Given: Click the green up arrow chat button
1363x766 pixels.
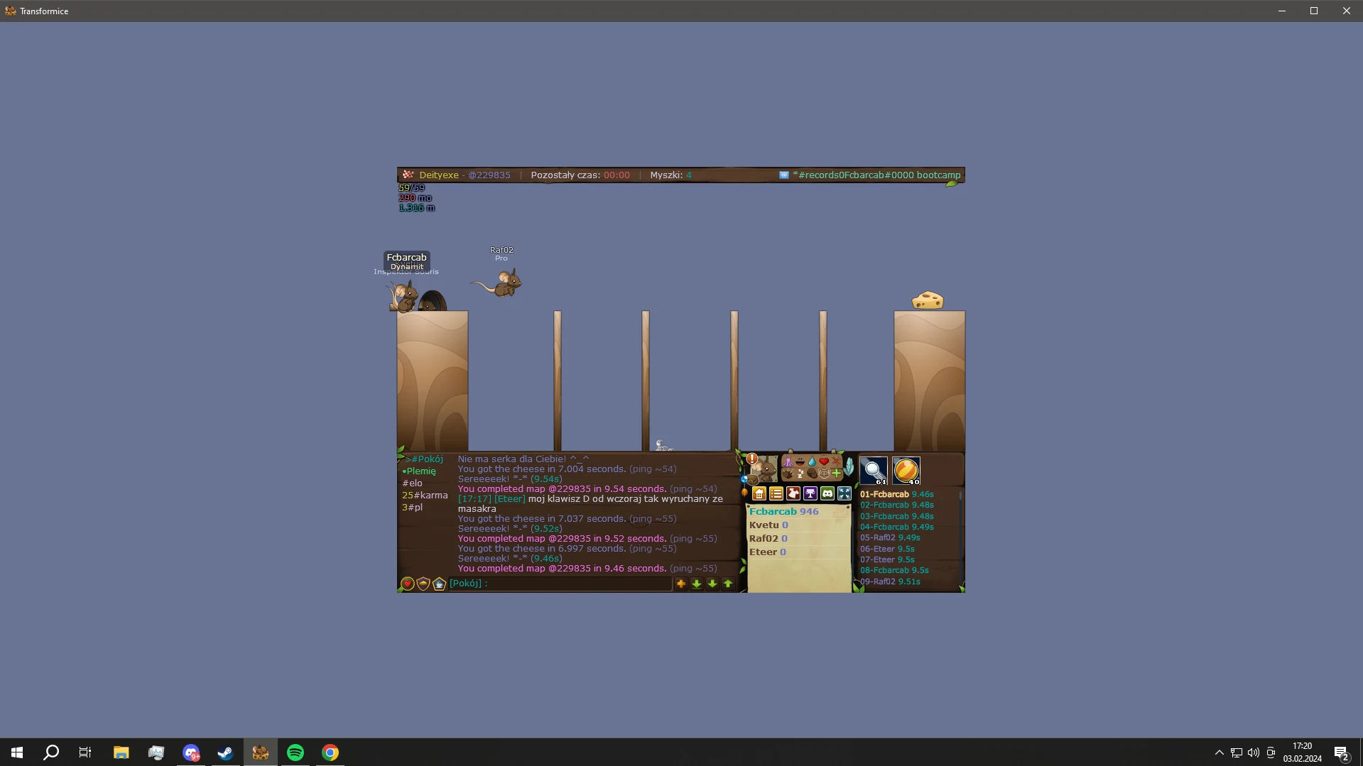Looking at the screenshot, I should tap(728, 584).
